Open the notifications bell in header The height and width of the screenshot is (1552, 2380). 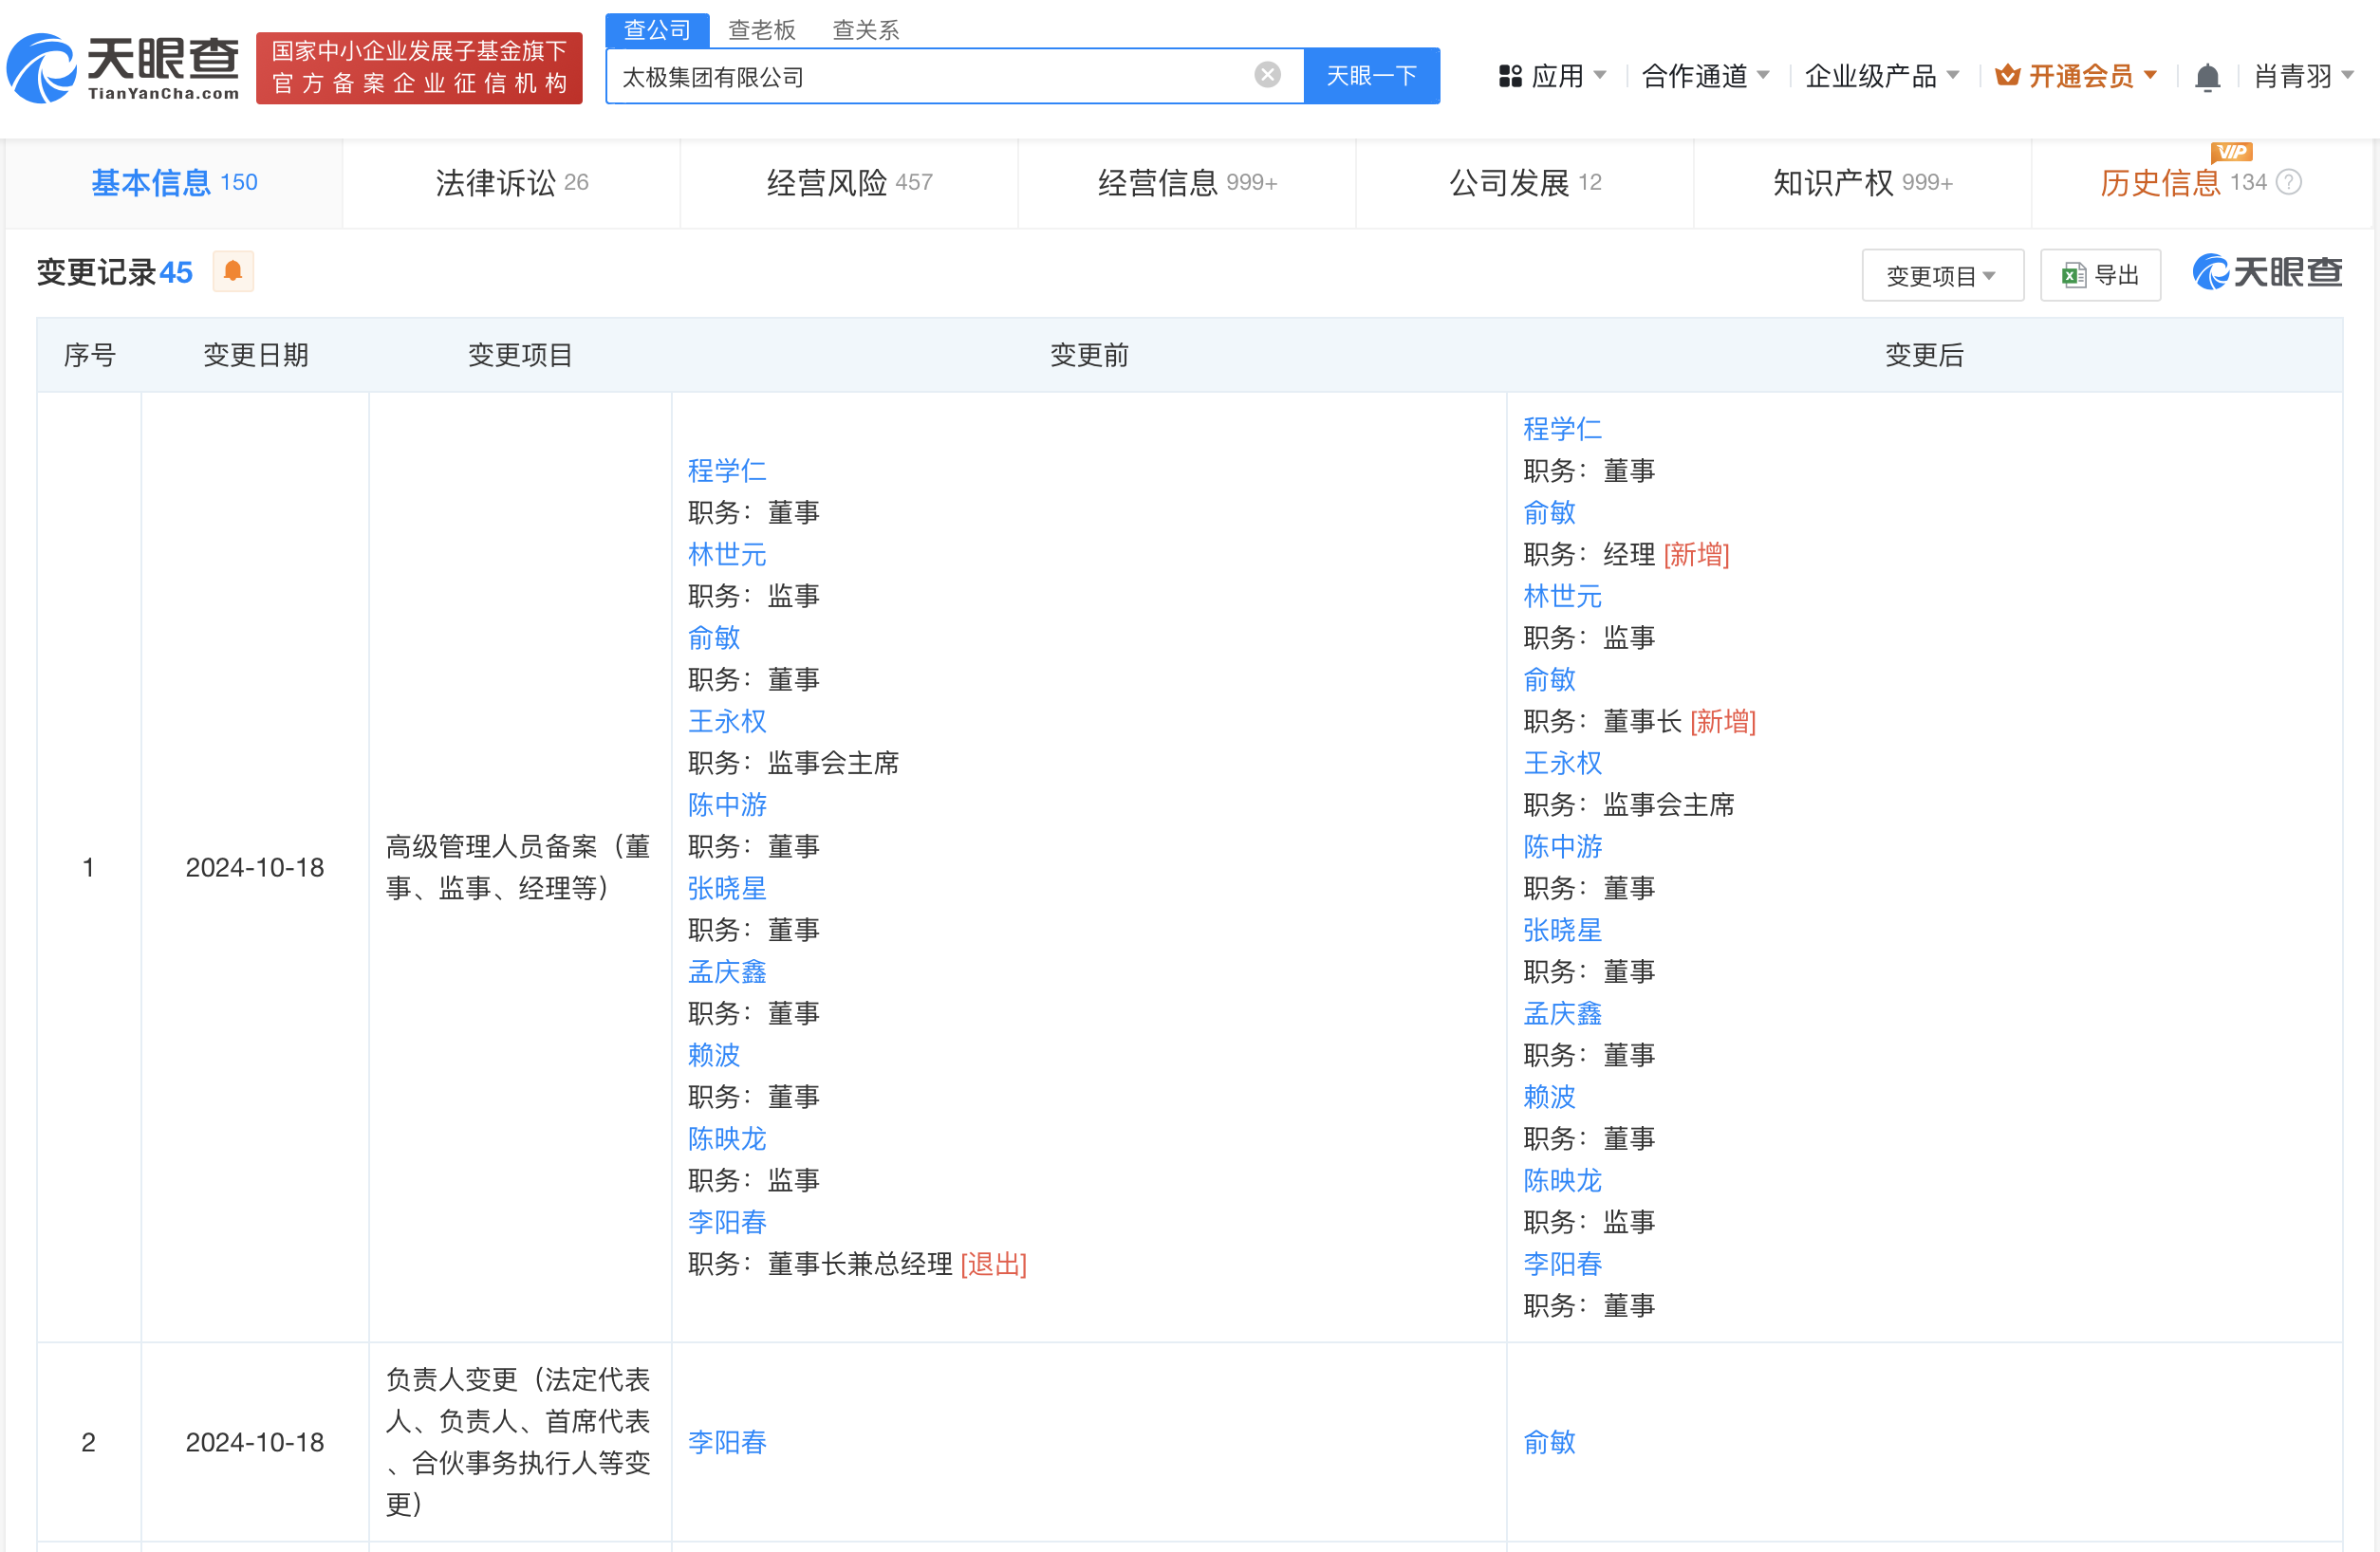point(2207,77)
